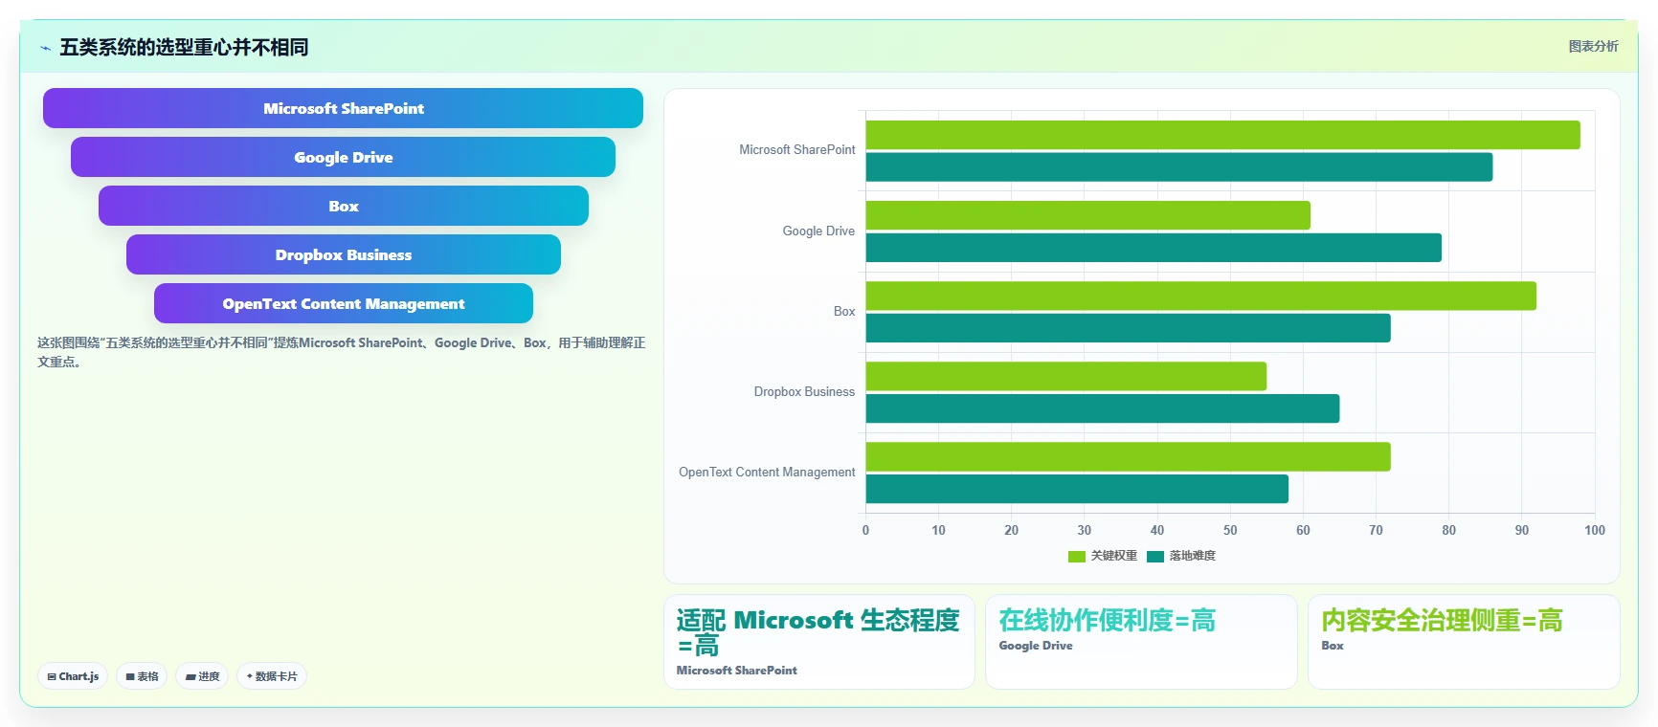Click the small icon beside the header title
The height and width of the screenshot is (727, 1658).
pos(45,48)
